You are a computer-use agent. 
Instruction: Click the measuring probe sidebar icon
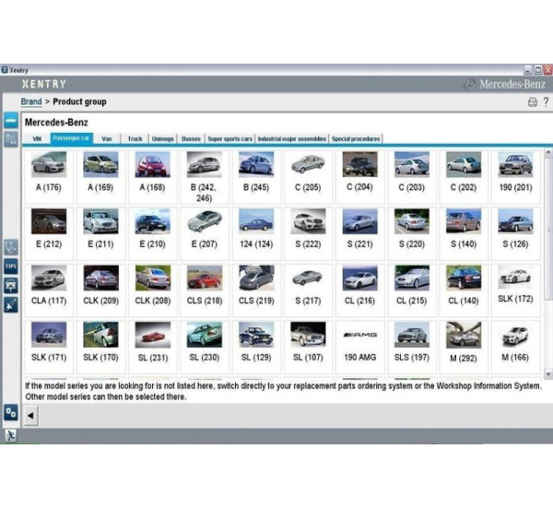(11, 304)
